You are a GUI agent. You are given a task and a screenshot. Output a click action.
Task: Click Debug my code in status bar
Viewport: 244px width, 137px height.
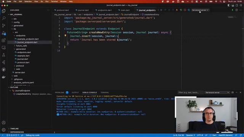(32, 135)
